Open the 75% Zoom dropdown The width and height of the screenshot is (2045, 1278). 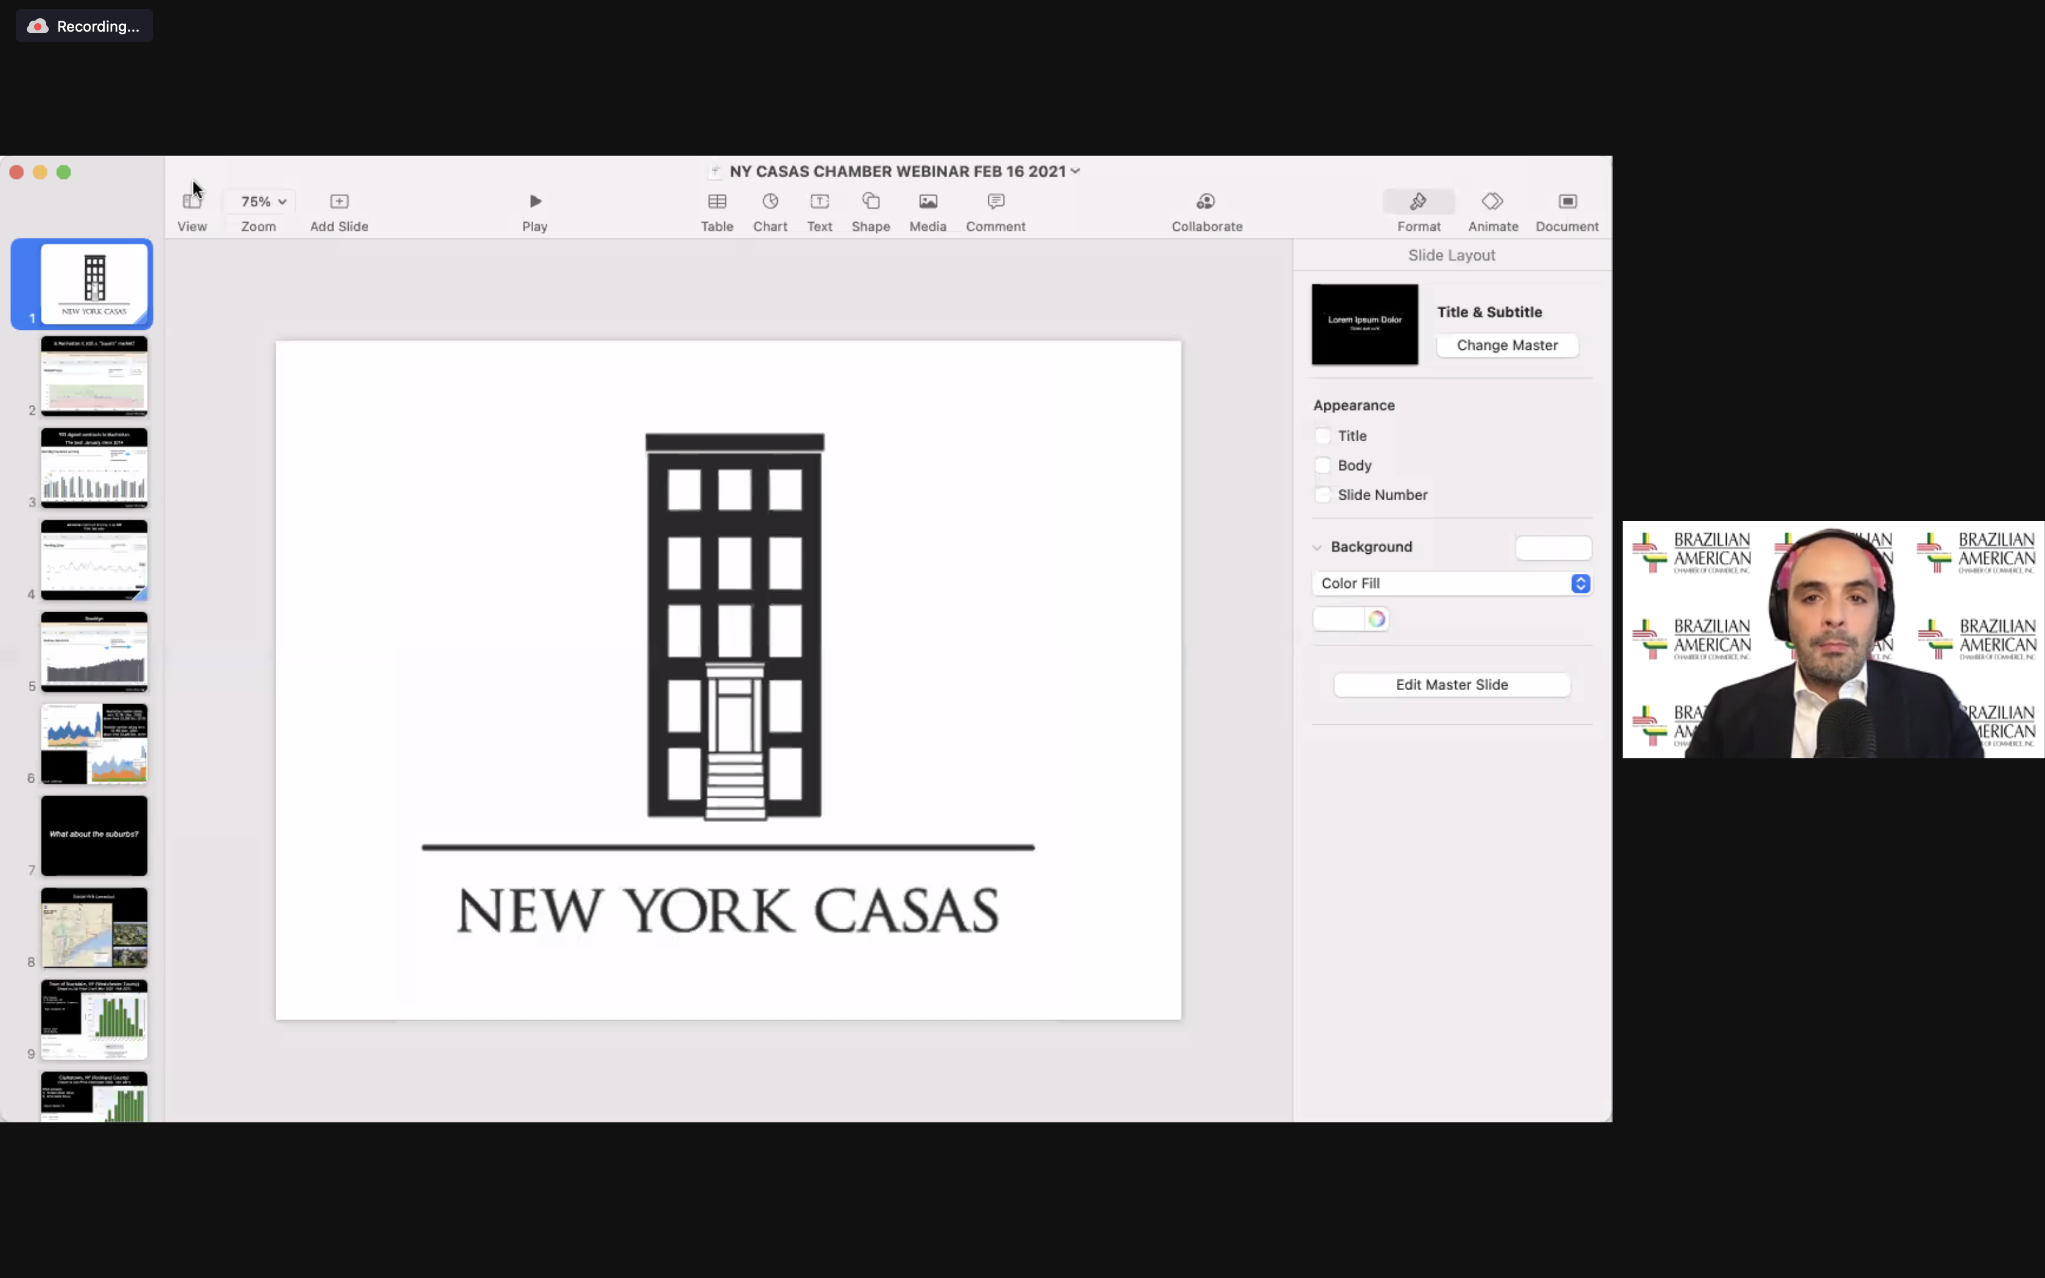coord(263,202)
